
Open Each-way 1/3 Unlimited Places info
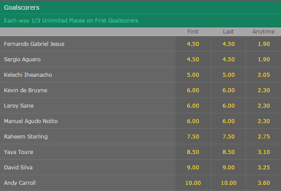(71, 21)
